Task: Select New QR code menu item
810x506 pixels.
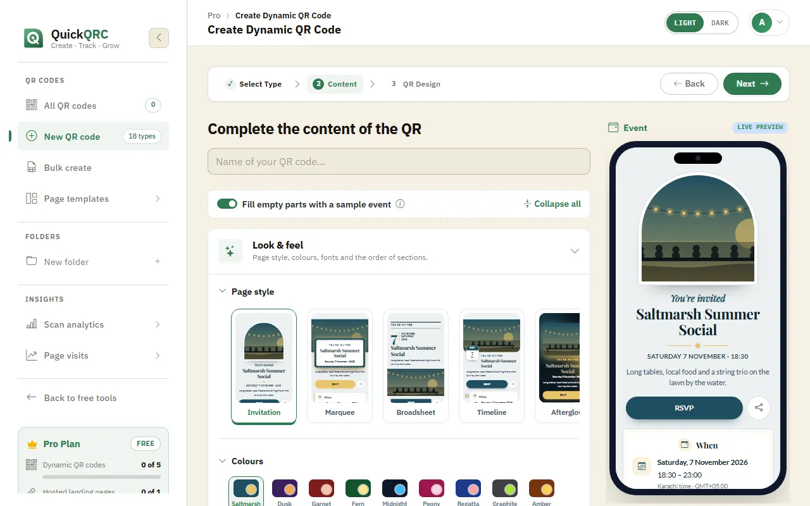Action: pos(93,136)
